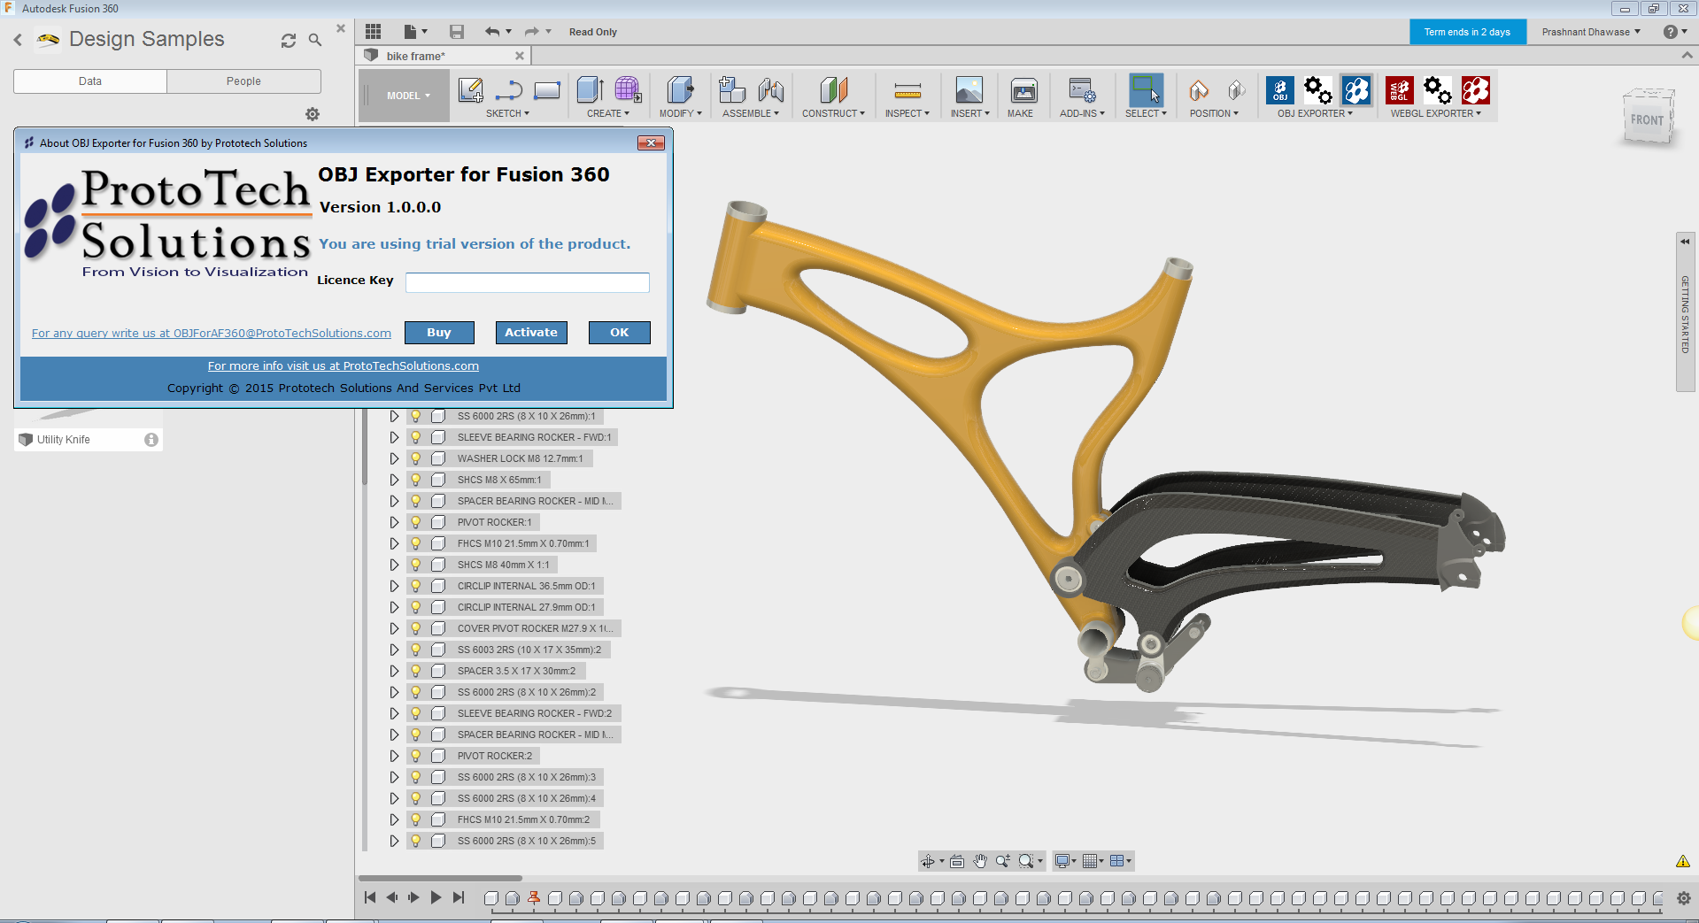The height and width of the screenshot is (923, 1699).
Task: Click the OBJ Exporter about icon
Action: point(1356,90)
